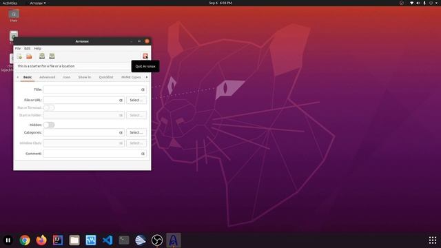Image resolution: width=441 pixels, height=248 pixels.
Task: Open the clock and calendar panel
Action: (x=220, y=3)
